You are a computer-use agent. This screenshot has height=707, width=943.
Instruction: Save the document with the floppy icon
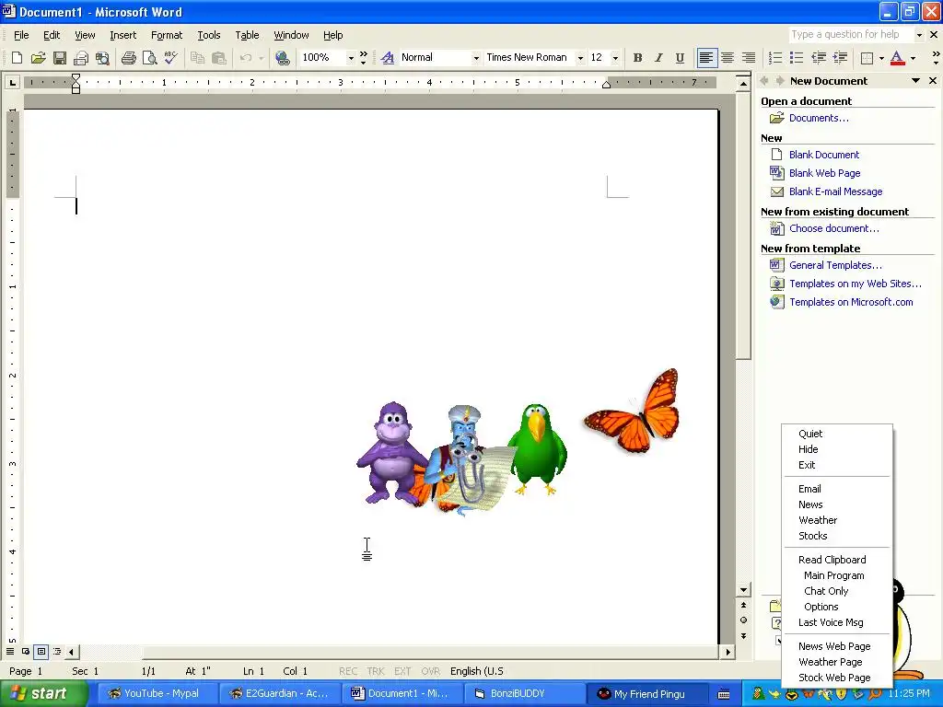coord(60,58)
